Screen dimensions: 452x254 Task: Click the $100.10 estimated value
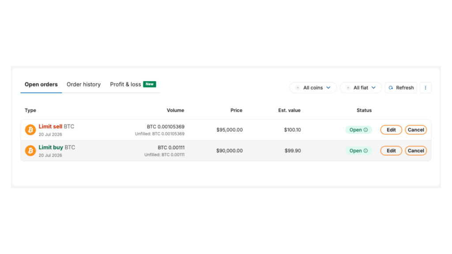coord(292,130)
